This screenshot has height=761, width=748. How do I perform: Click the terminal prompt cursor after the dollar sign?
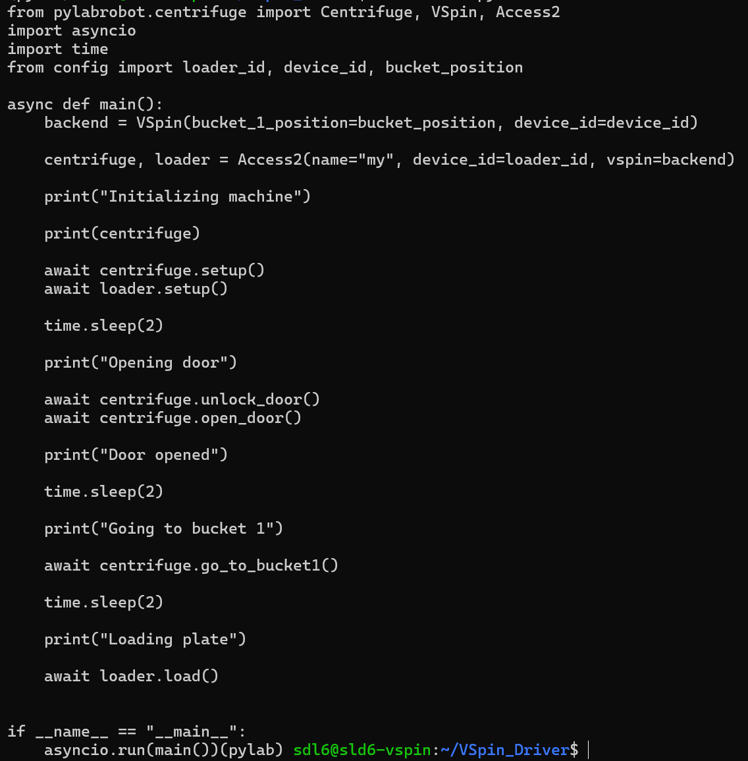coord(588,750)
